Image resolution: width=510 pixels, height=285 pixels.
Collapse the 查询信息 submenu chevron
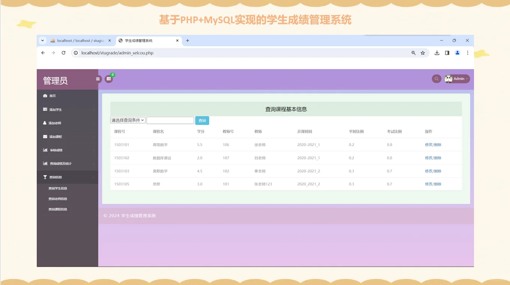tap(94, 177)
